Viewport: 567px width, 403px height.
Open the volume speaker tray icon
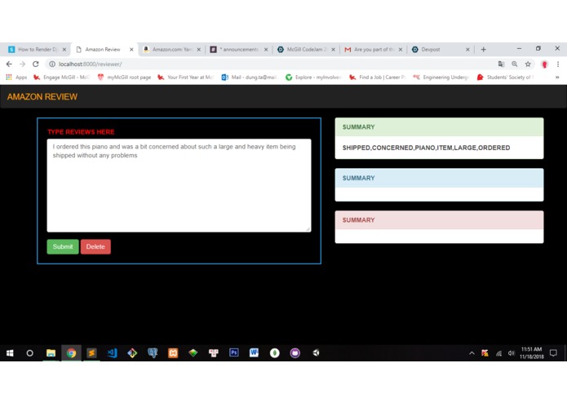[512, 353]
